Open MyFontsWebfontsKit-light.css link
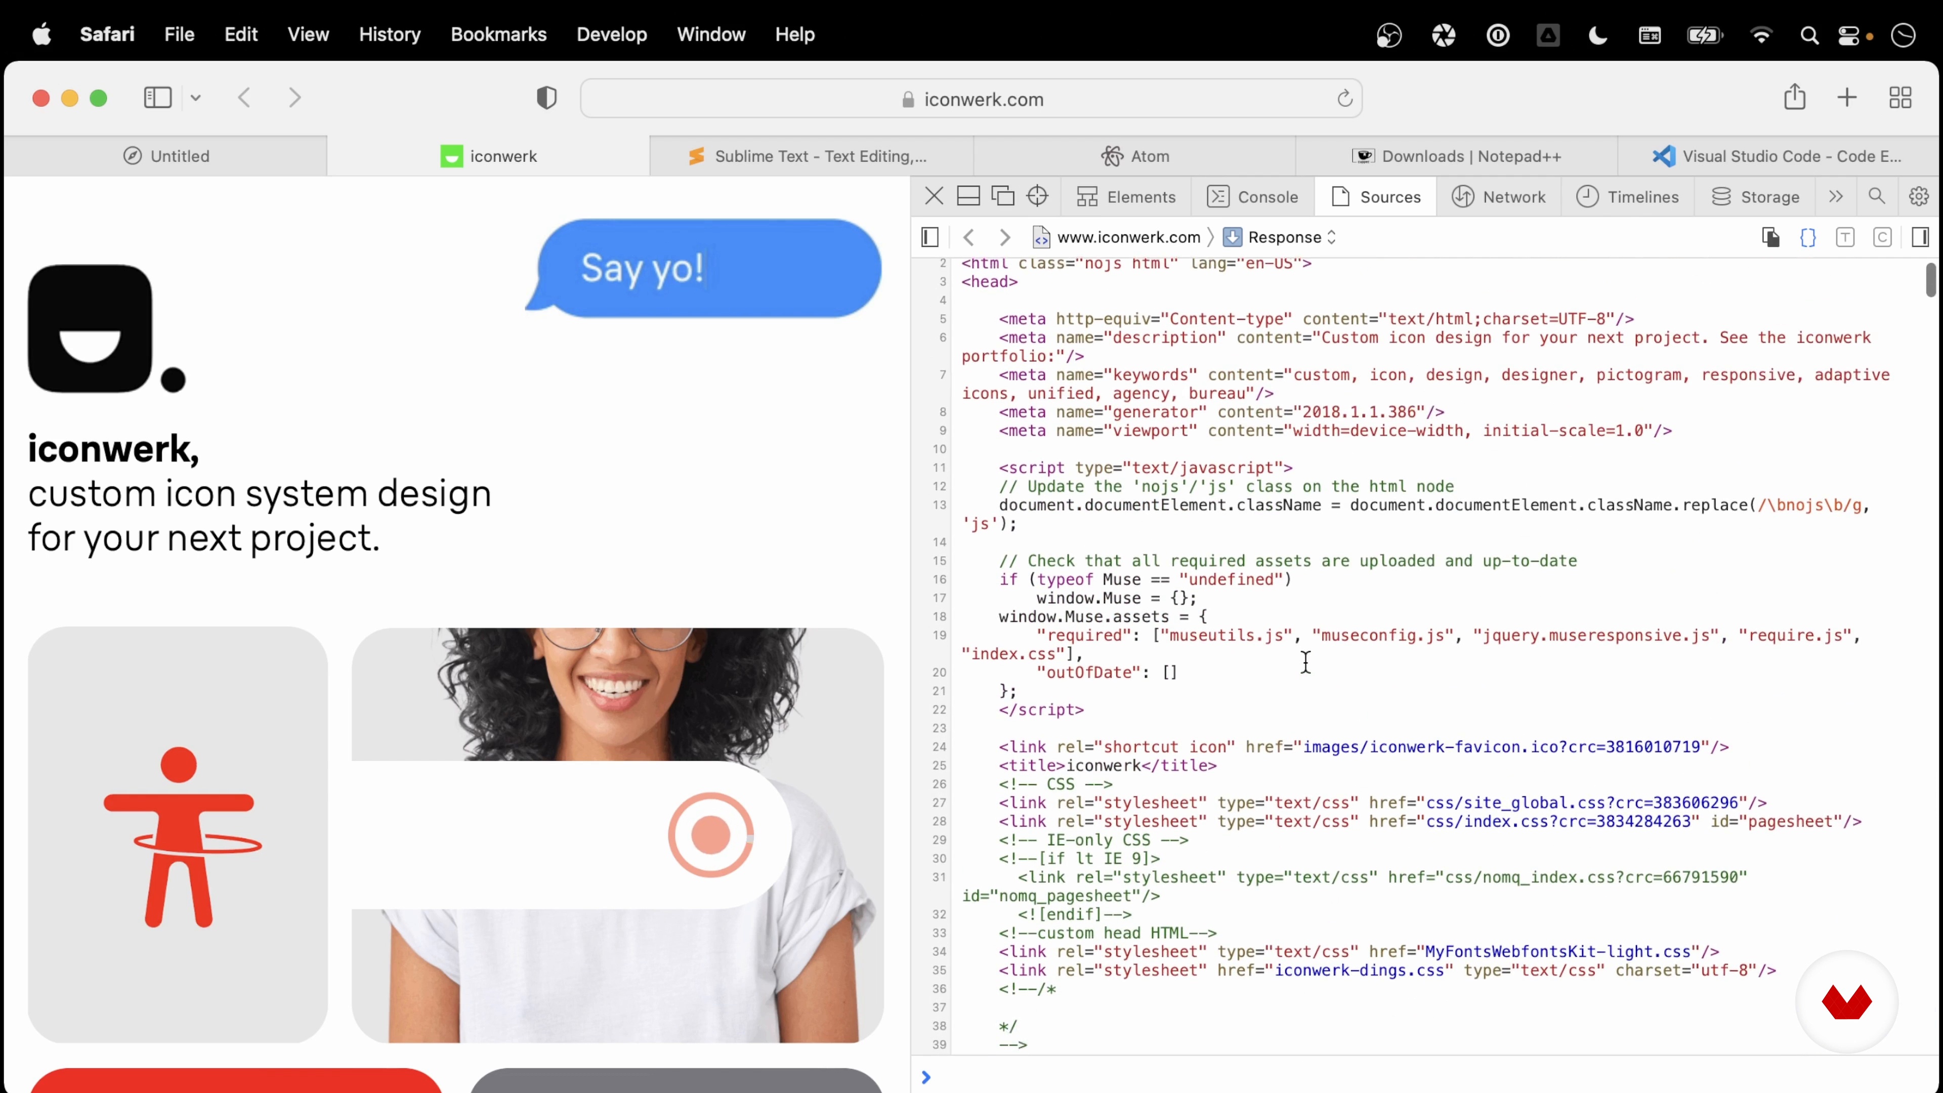This screenshot has height=1093, width=1943. (1557, 951)
